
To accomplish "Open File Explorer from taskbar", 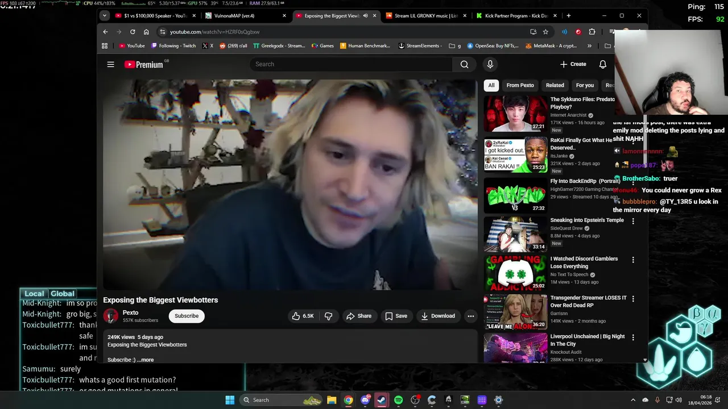I will tap(332, 400).
